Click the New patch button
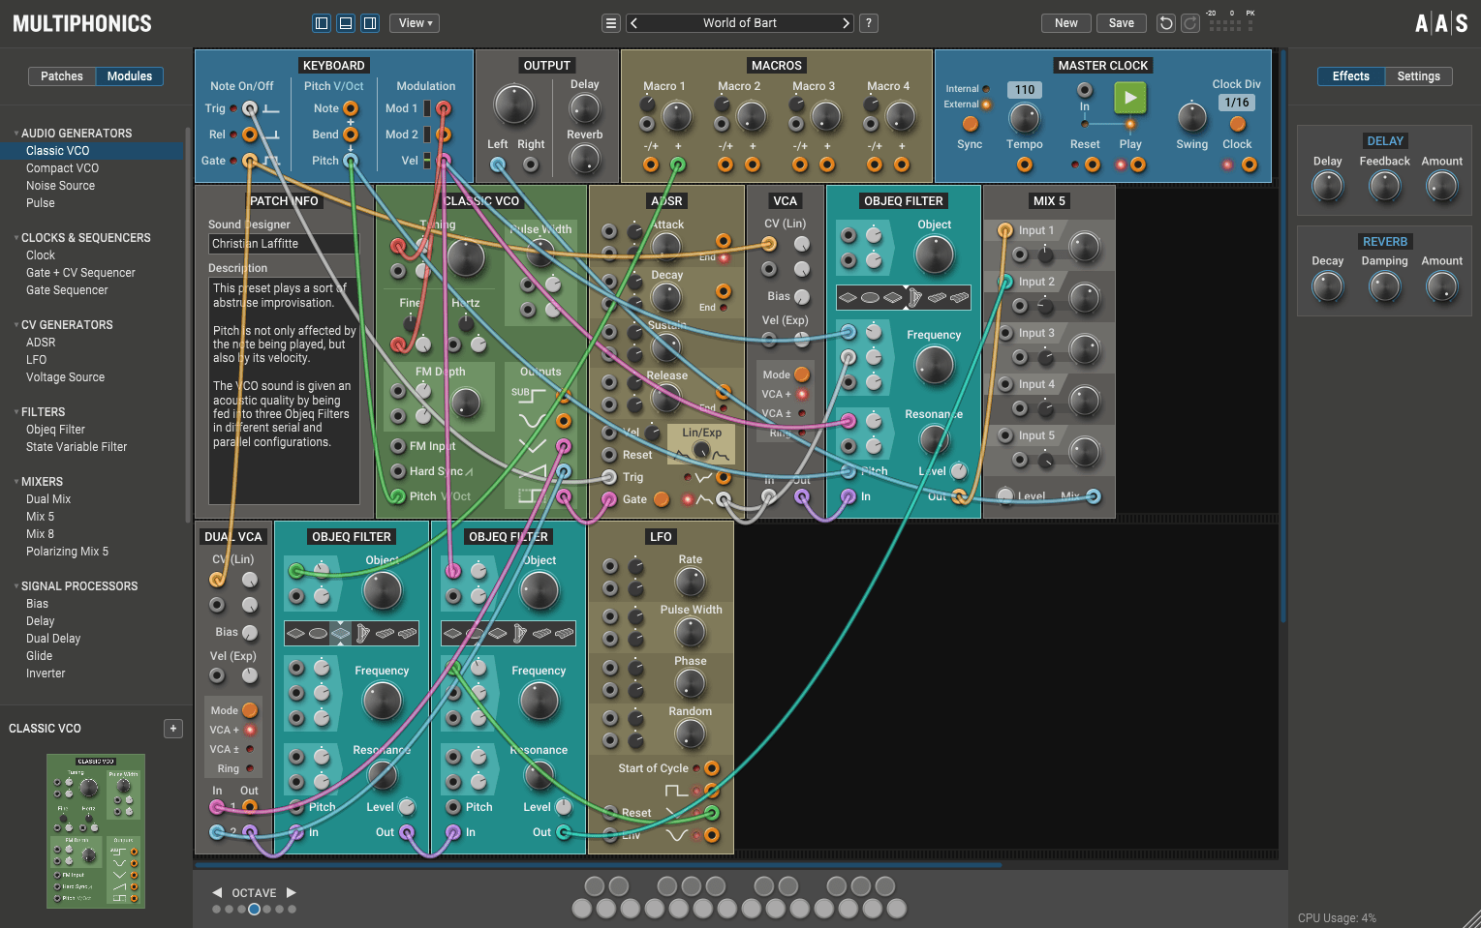Image resolution: width=1481 pixels, height=928 pixels. pyautogui.click(x=1065, y=23)
